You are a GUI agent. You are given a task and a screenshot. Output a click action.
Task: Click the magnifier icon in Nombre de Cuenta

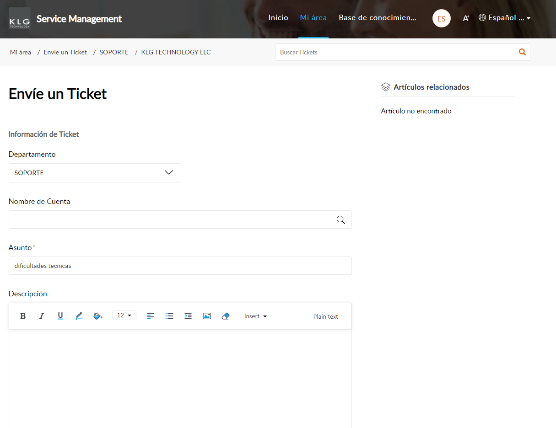click(x=341, y=219)
